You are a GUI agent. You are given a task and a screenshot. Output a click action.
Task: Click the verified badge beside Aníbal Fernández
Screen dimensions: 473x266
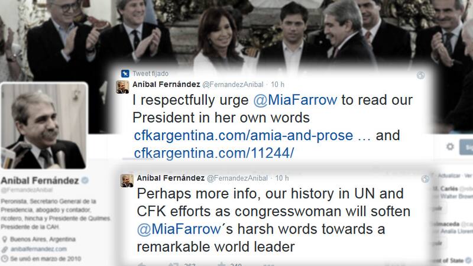pyautogui.click(x=85, y=180)
